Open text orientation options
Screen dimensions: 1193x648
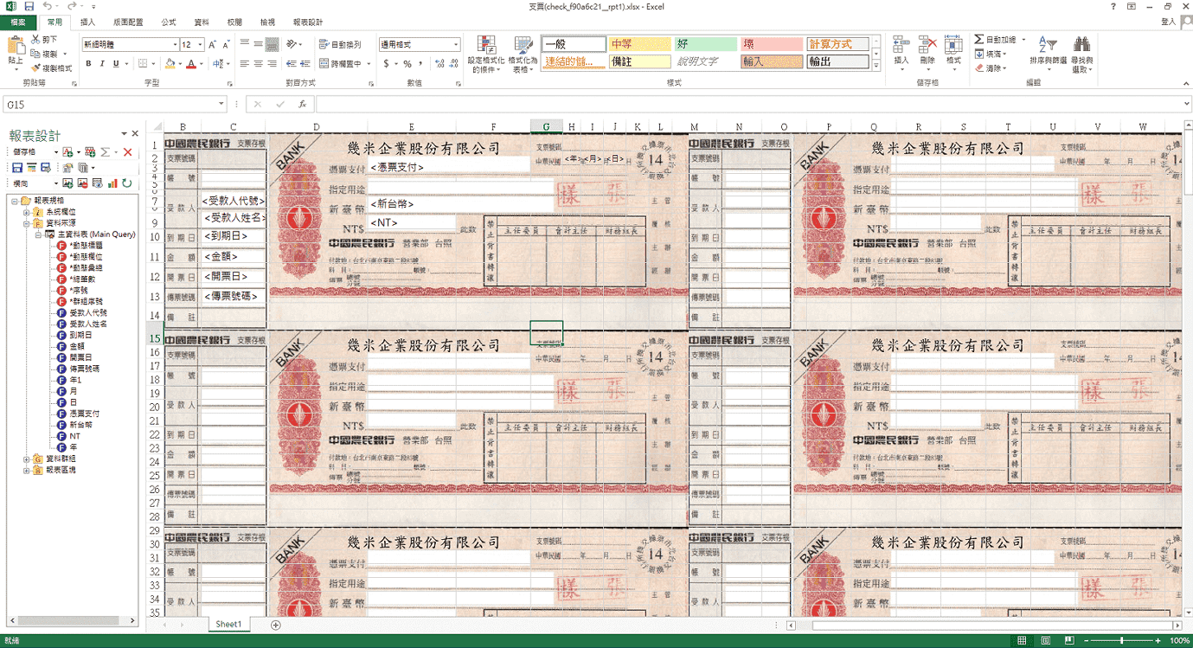point(294,44)
